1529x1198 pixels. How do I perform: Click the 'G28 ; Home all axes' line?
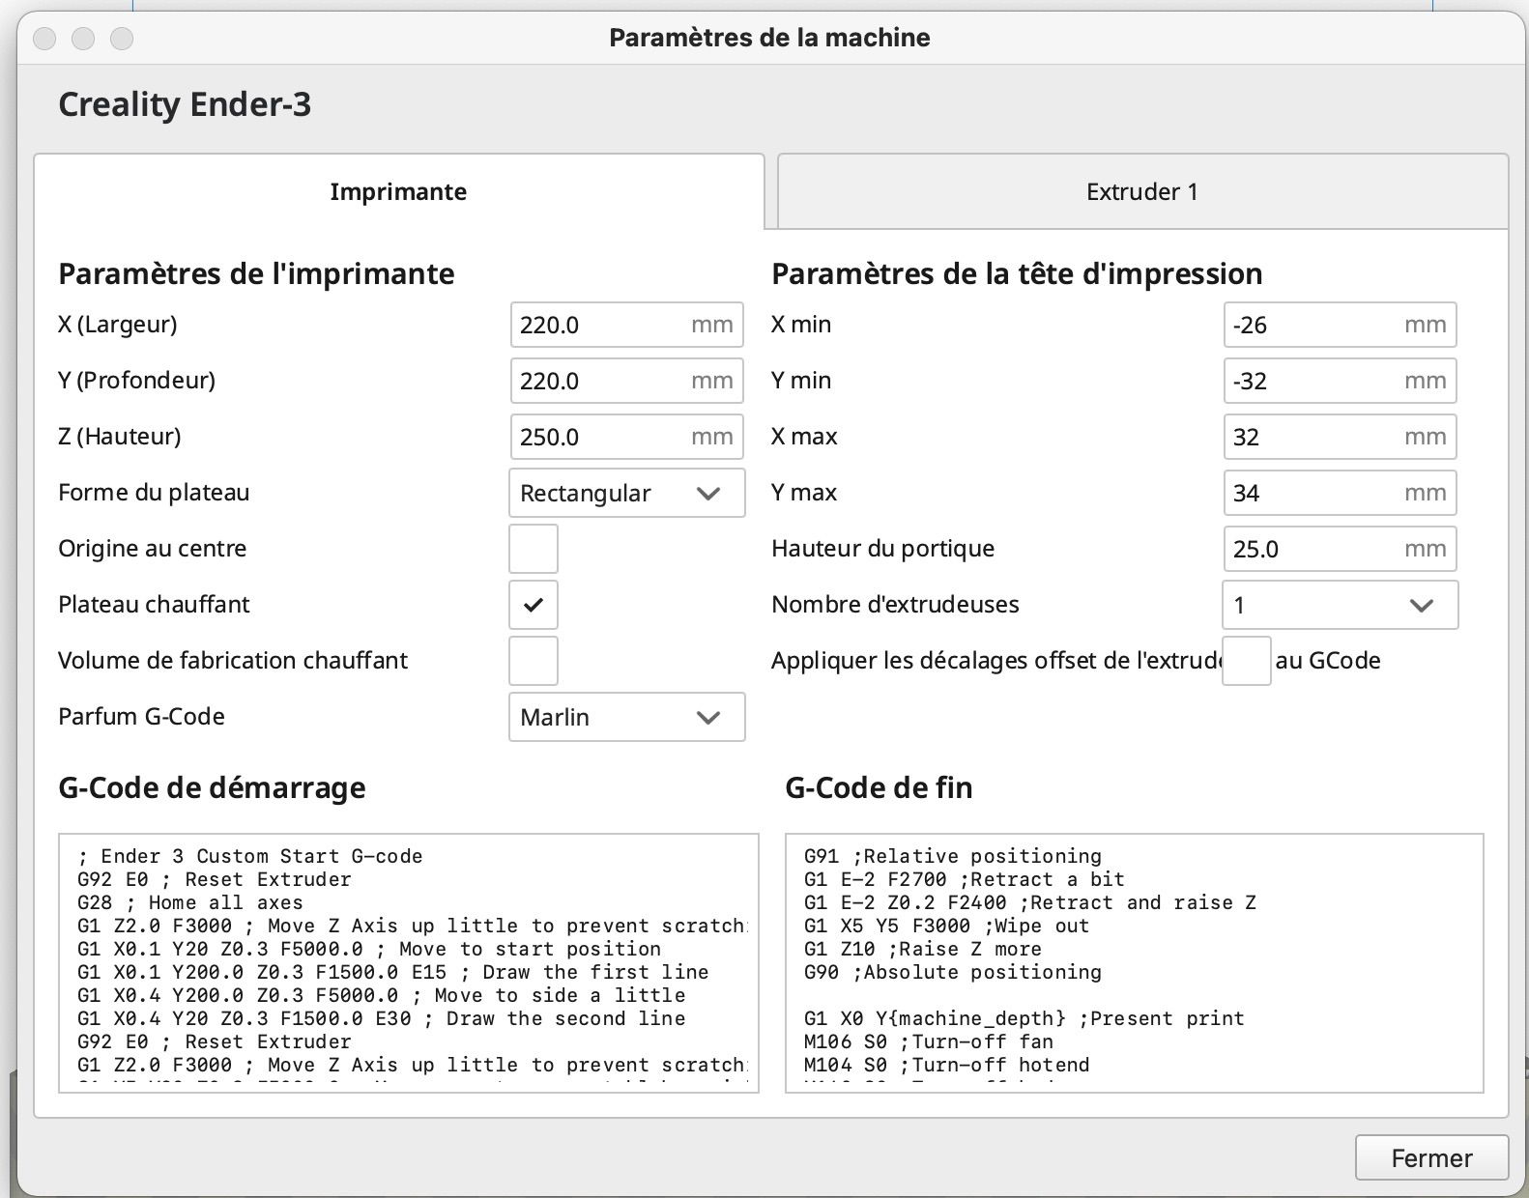click(190, 902)
